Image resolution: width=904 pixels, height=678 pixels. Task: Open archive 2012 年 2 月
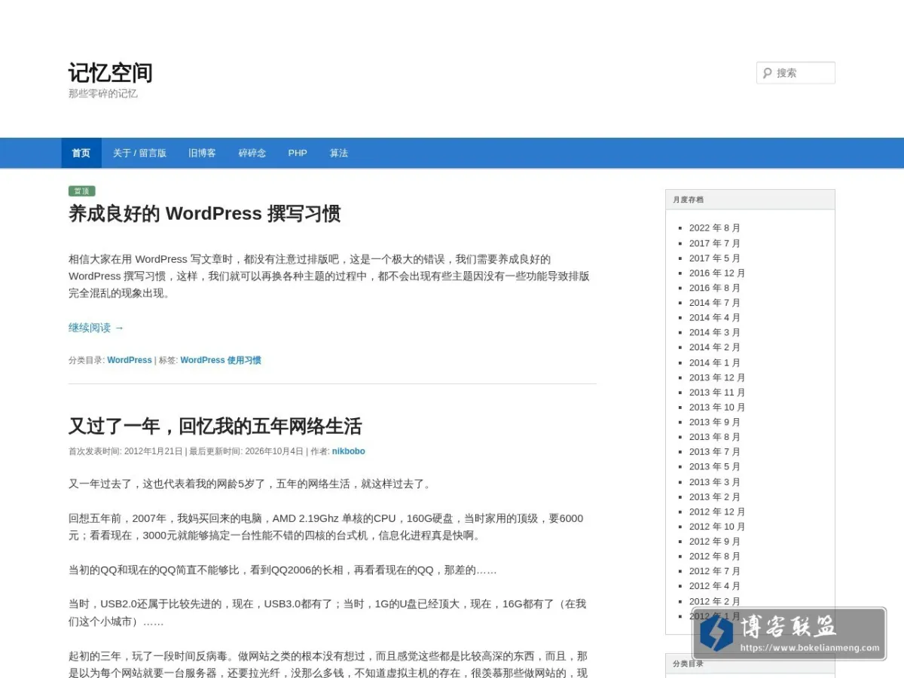(x=715, y=601)
